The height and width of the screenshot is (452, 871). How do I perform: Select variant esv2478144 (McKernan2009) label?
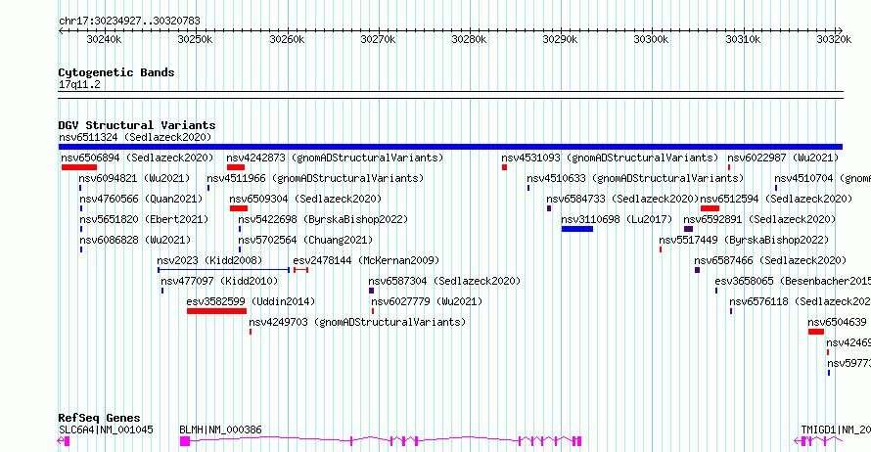point(366,260)
